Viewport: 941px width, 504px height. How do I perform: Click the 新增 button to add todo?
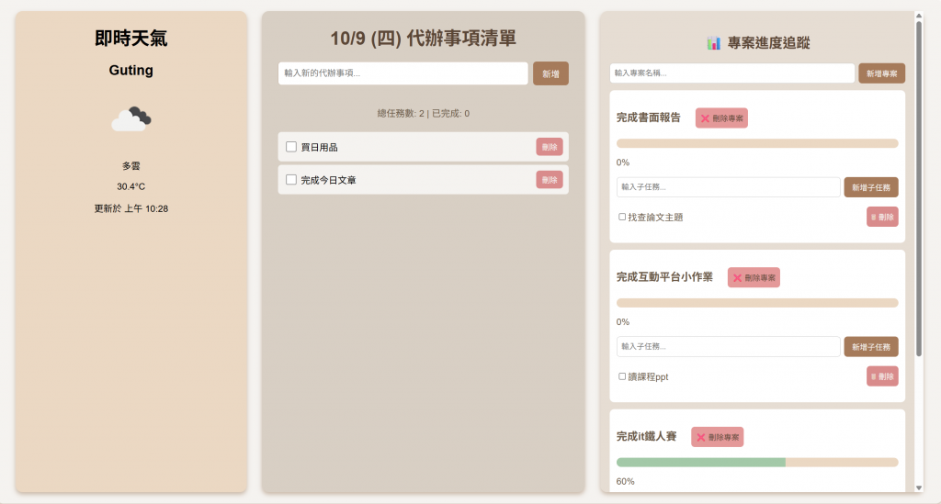tap(551, 73)
